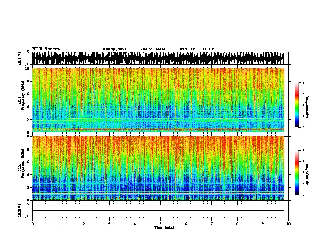Viewport: 325px width, 251px height.
Task: Click the "10" tick on the time axis
Action: tap(288, 224)
